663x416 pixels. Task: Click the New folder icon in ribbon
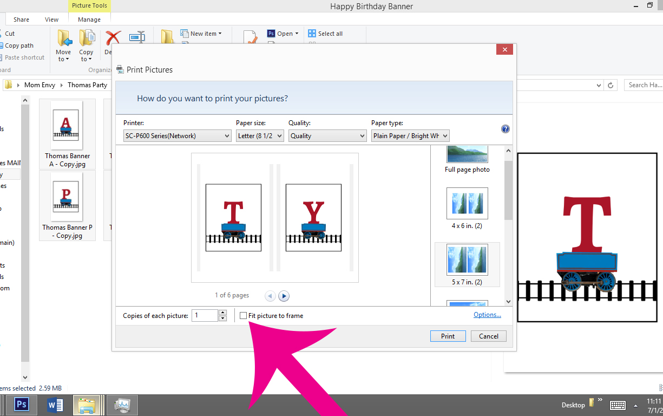(x=167, y=37)
